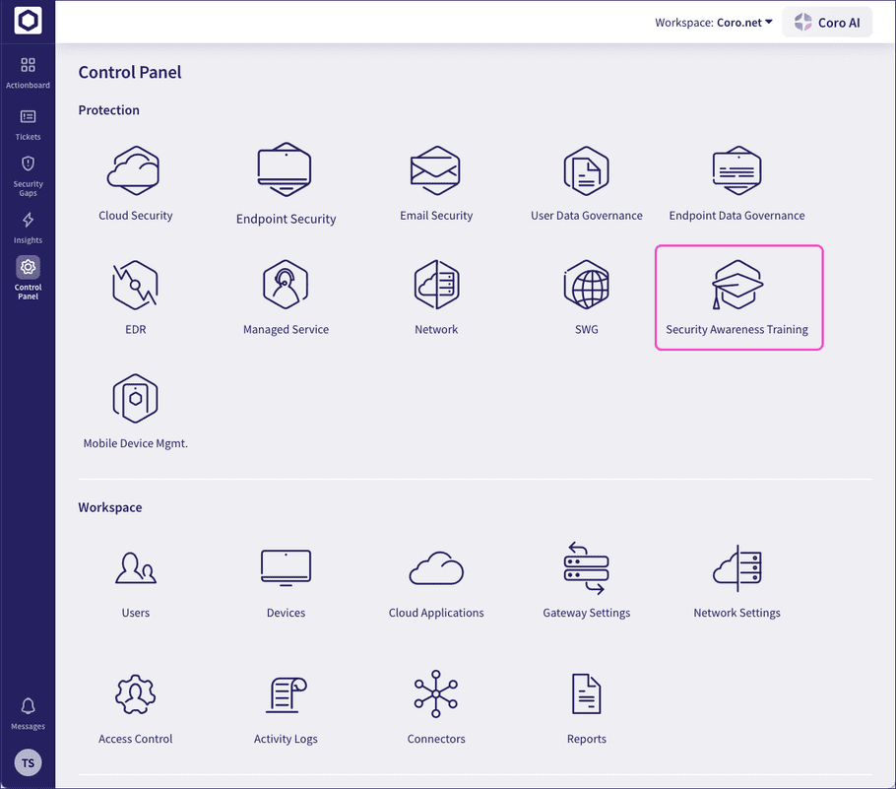Select the SWG protection tile
The height and width of the screenshot is (789, 896).
tap(586, 296)
